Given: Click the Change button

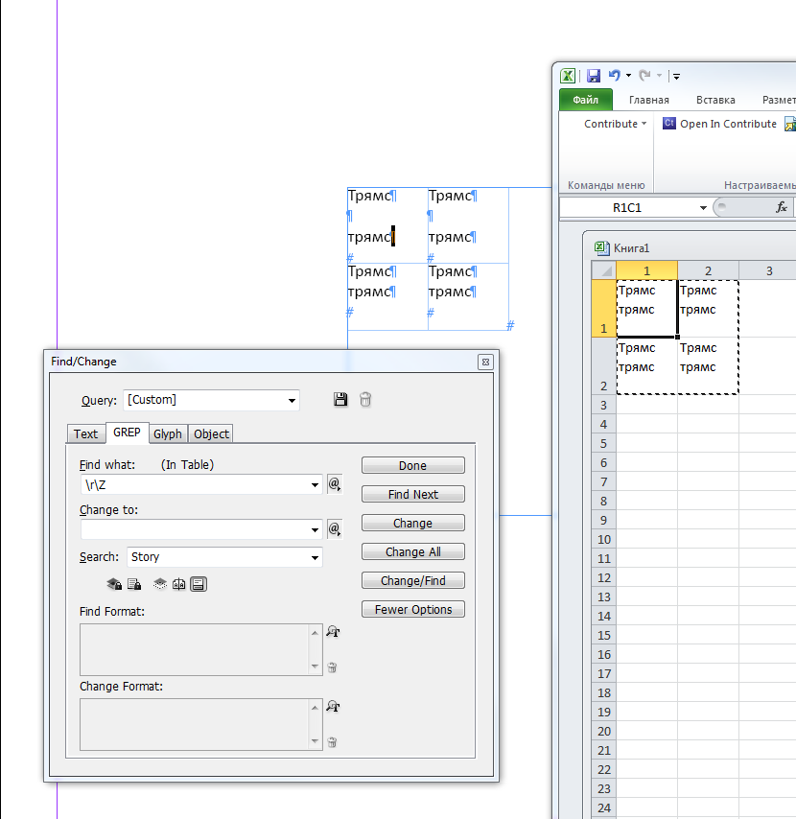Looking at the screenshot, I should (x=412, y=523).
